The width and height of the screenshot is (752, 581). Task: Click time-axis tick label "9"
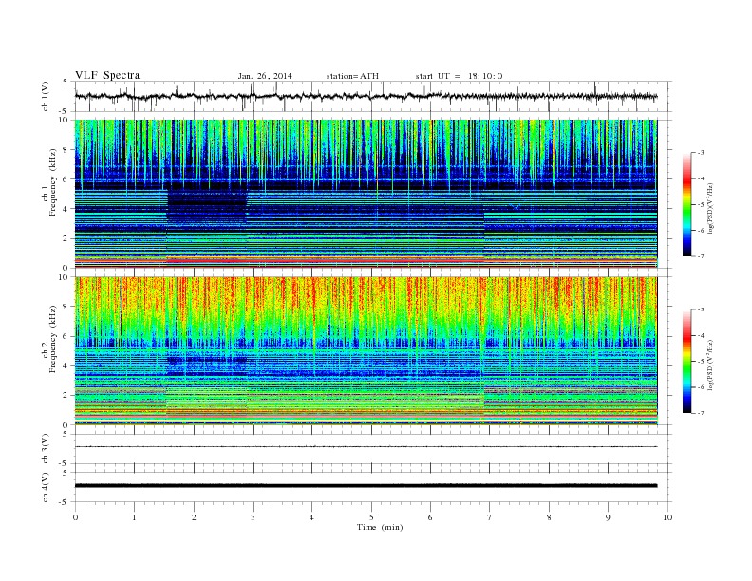[608, 517]
